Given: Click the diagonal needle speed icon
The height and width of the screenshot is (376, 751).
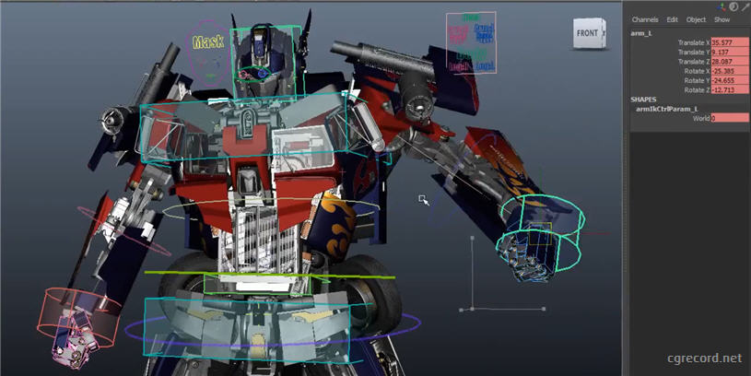Looking at the screenshot, I should point(745,6).
